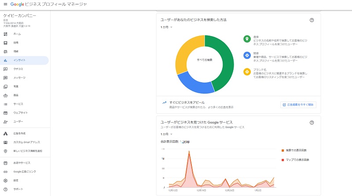This screenshot has width=352, height=196.
Task: Click the メッセージ chat bubble icon
Action: click(5, 78)
